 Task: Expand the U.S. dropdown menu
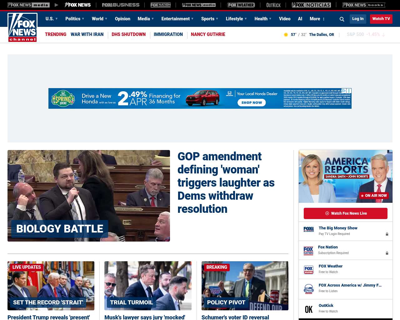point(52,19)
